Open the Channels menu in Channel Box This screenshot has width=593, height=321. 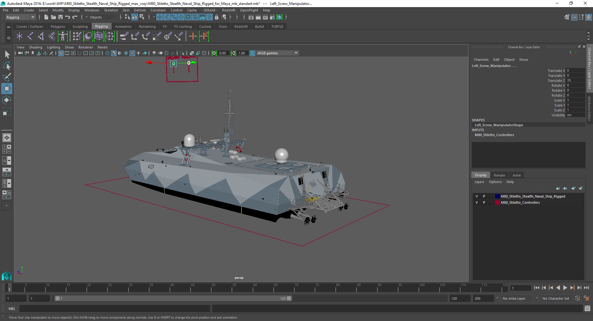(481, 60)
